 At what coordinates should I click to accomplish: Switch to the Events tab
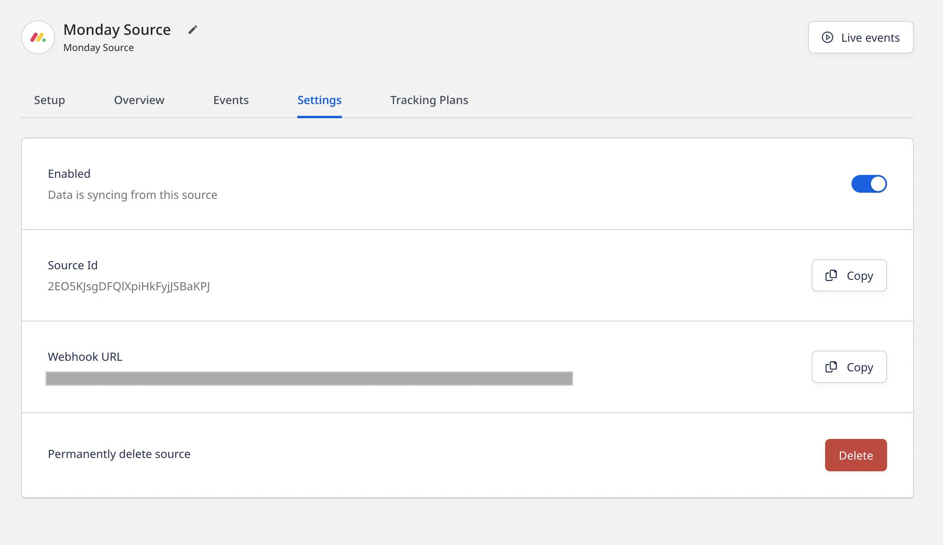[231, 100]
